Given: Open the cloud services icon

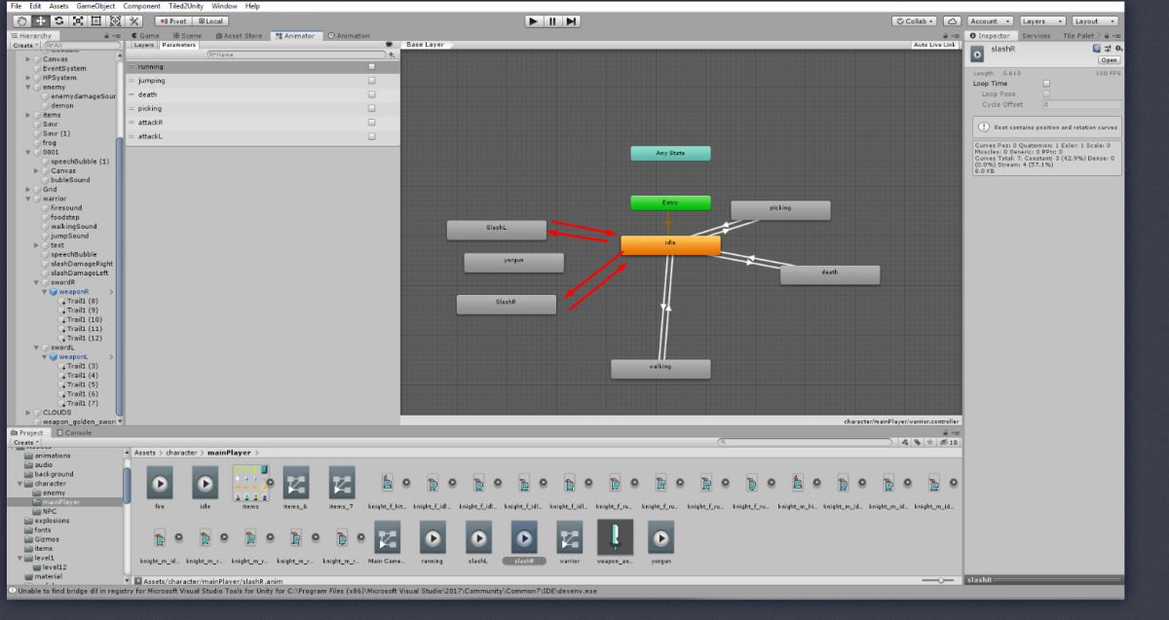Looking at the screenshot, I should pos(952,20).
